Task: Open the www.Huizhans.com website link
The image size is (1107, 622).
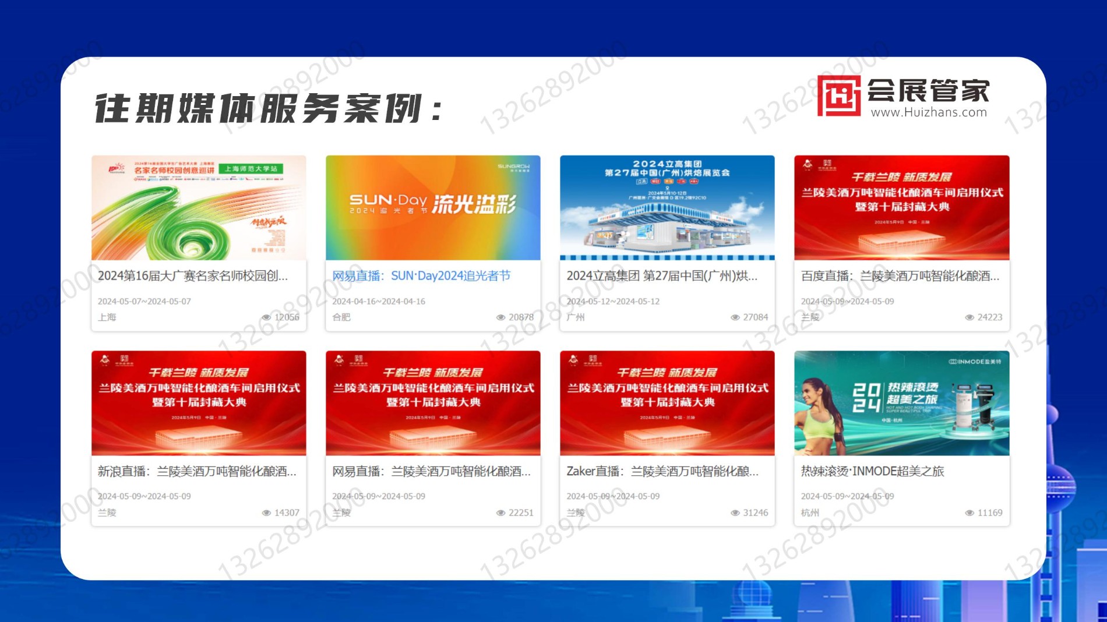Action: coord(929,112)
